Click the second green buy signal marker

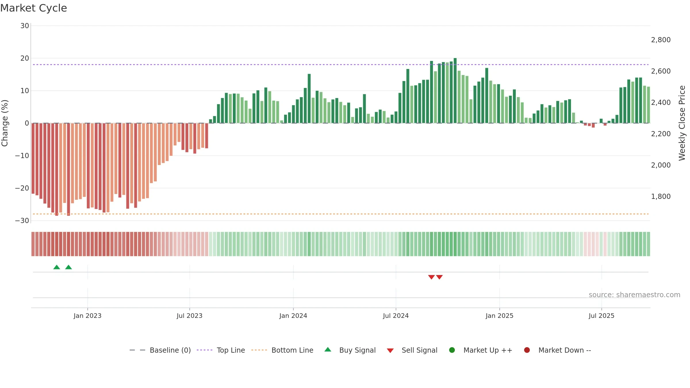point(68,267)
